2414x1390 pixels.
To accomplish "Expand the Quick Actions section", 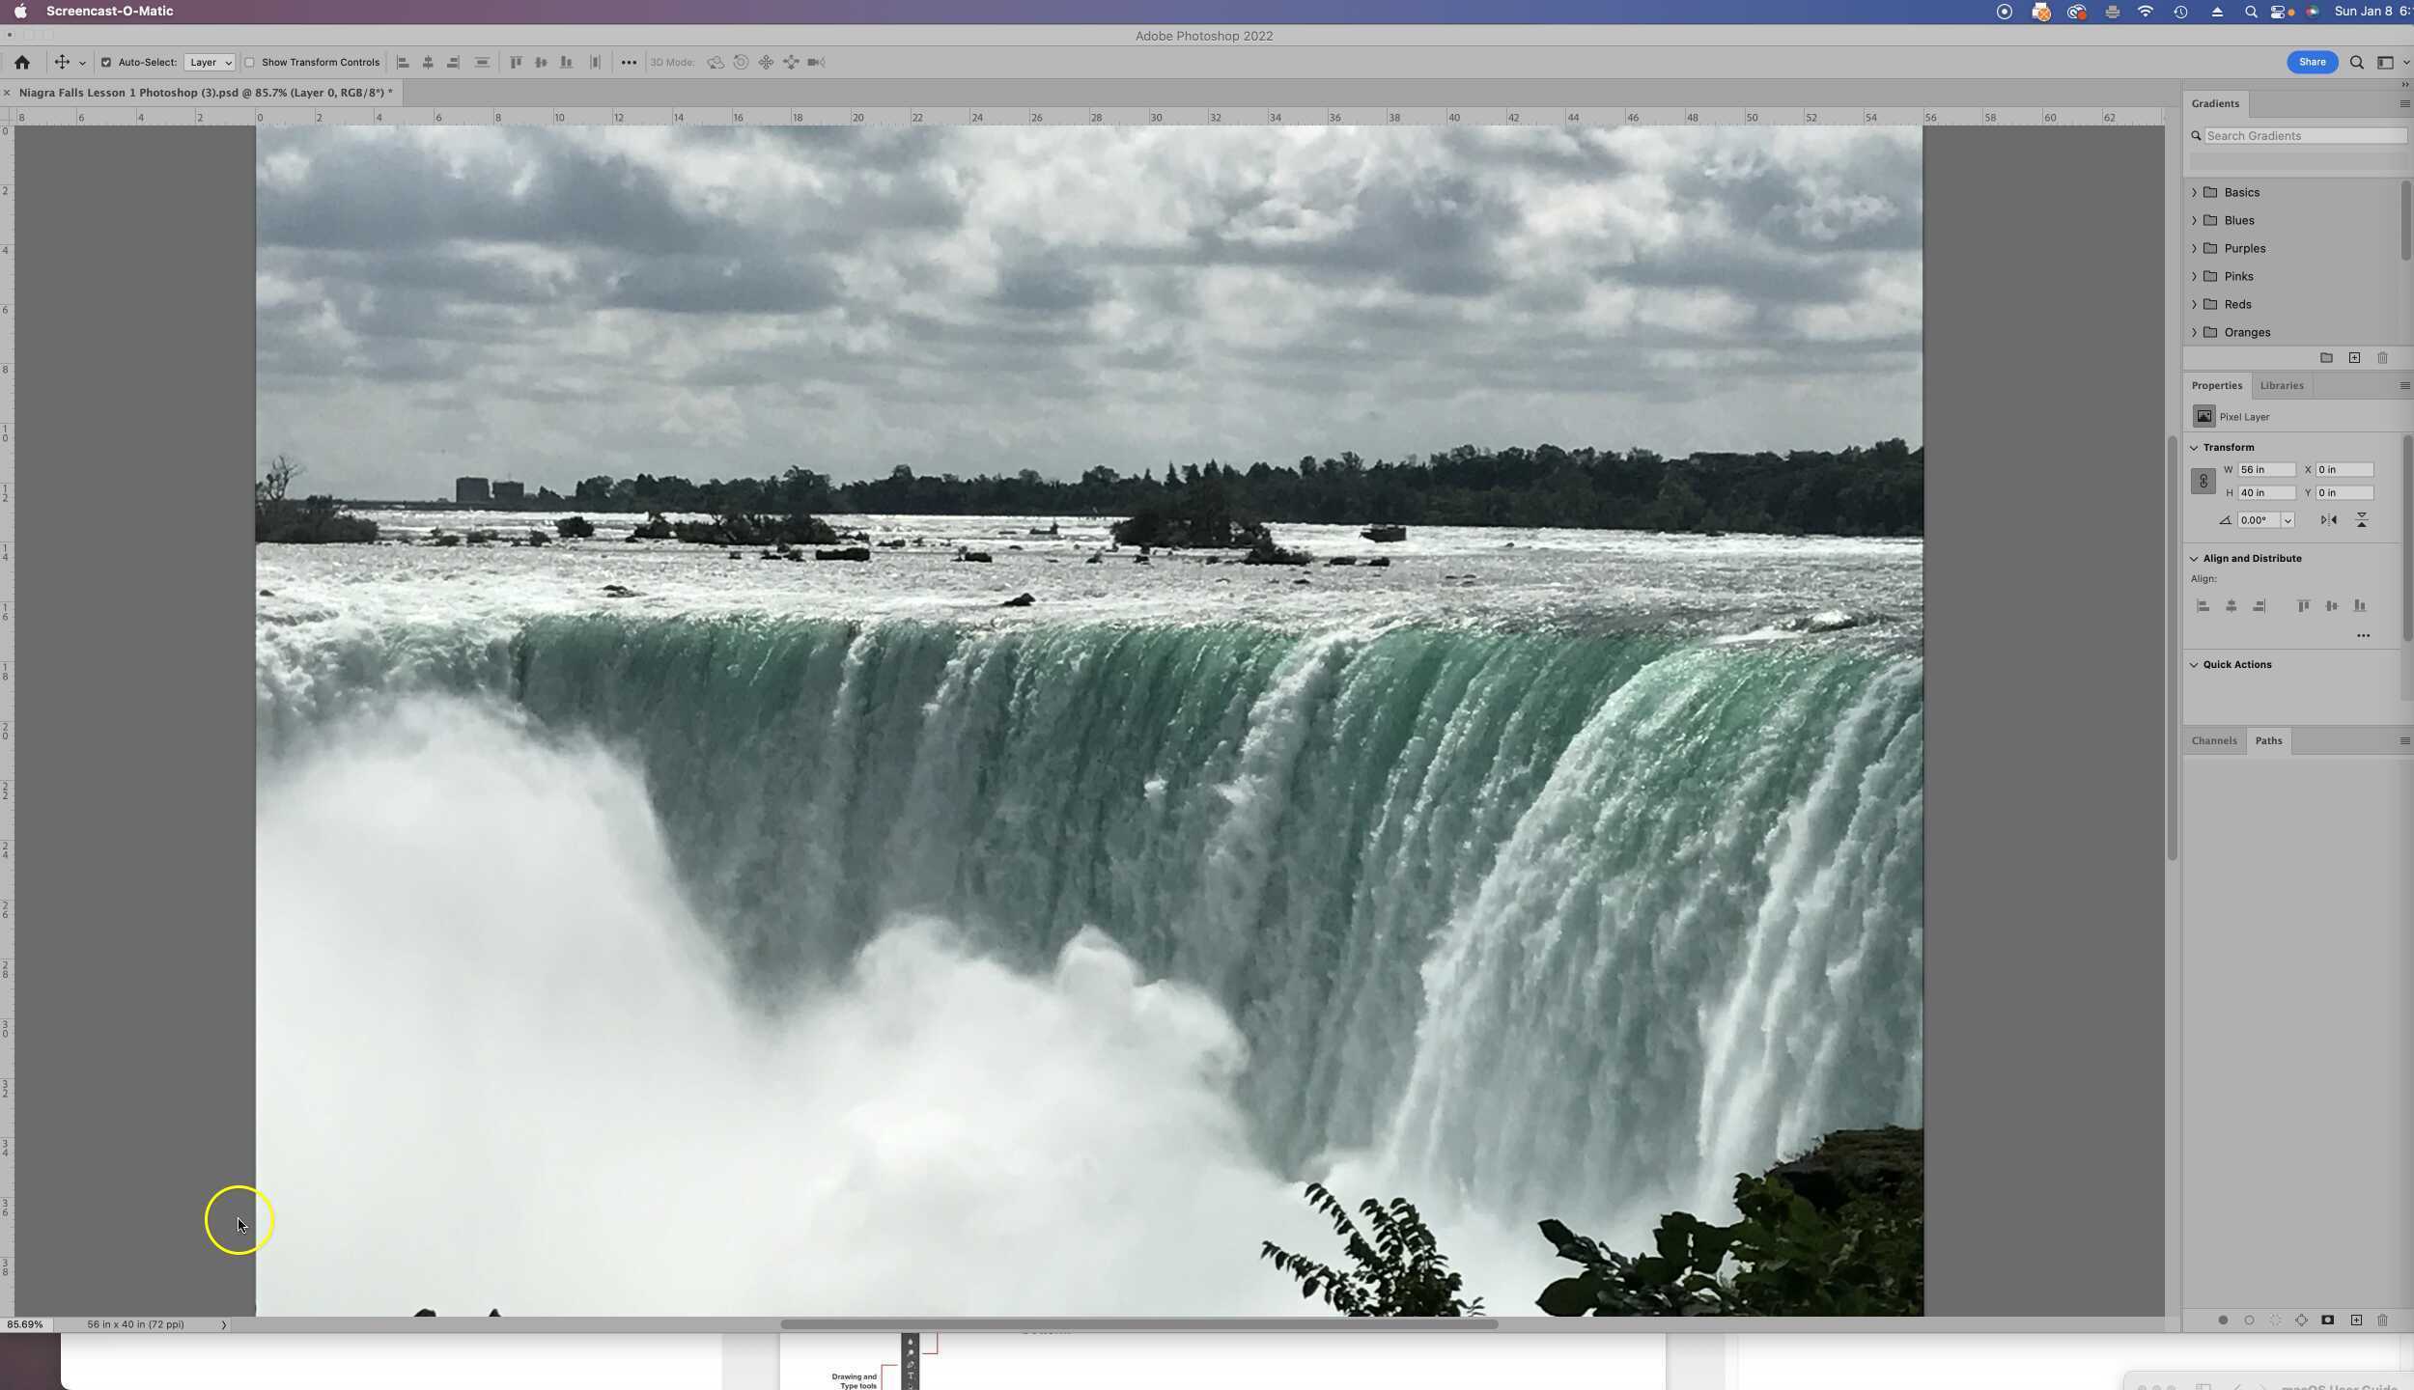I will pos(2195,664).
